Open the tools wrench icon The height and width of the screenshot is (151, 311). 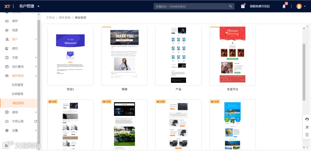(307, 127)
